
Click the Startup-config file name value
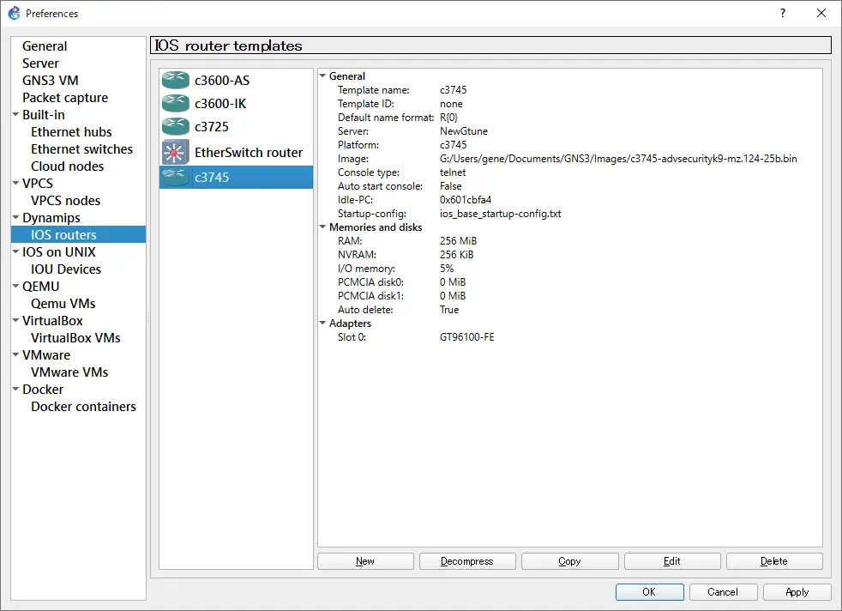pos(501,214)
